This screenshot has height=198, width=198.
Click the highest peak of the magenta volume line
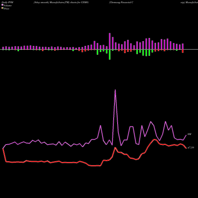(115, 90)
